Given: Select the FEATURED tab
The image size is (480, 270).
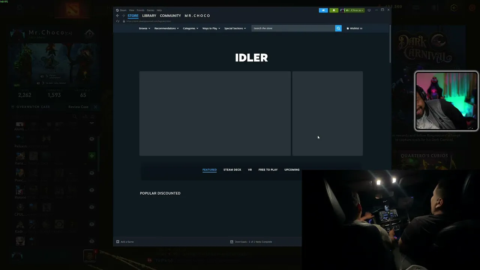Looking at the screenshot, I should 210,170.
